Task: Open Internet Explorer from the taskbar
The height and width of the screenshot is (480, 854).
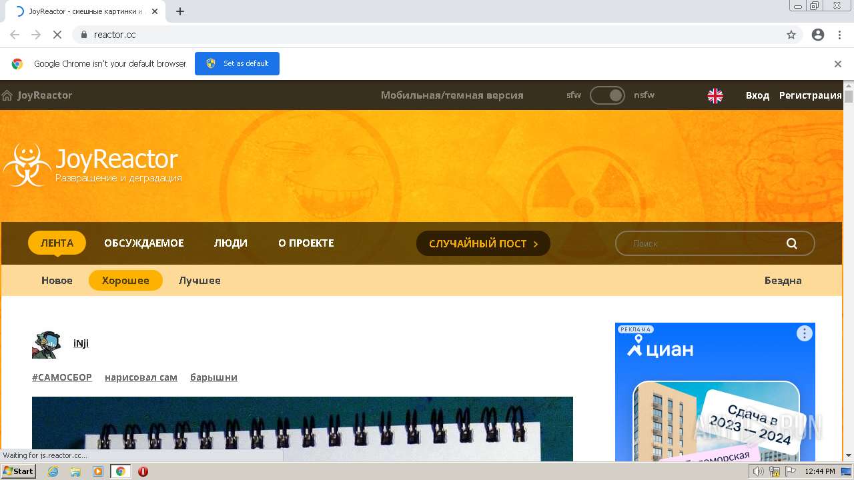Action: (x=53, y=471)
